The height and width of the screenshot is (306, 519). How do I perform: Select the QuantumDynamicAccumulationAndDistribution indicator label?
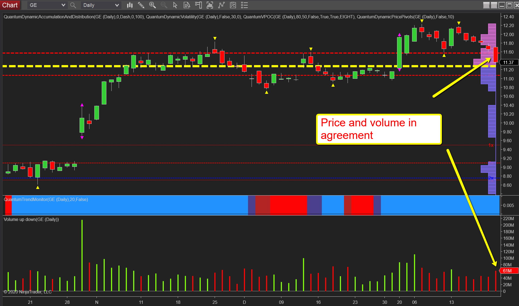74,17
